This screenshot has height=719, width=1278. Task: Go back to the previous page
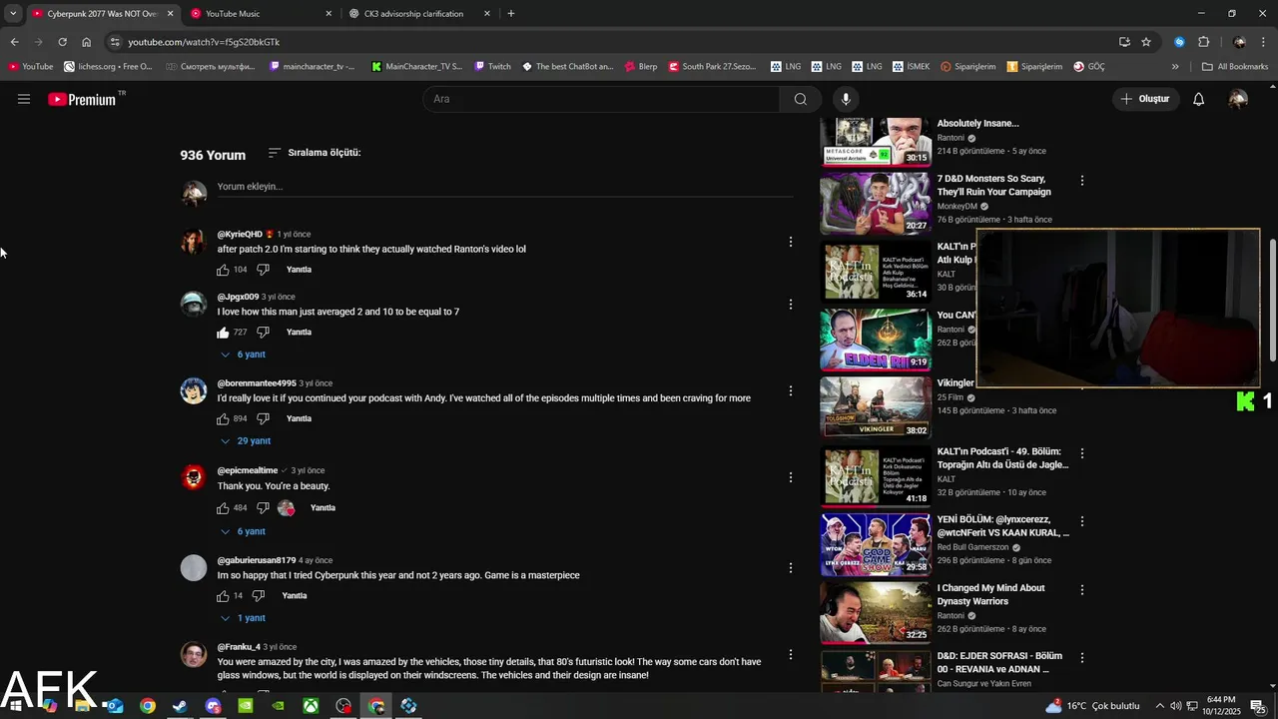[x=14, y=42]
